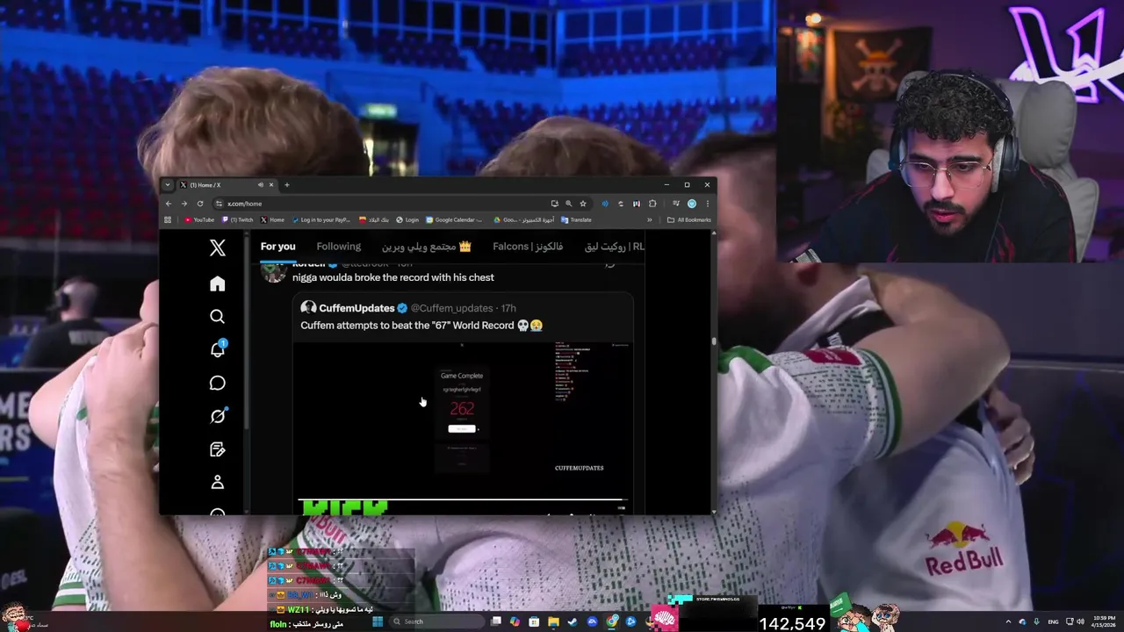
Task: Switch to the Falcons | فالكونز tab
Action: pos(529,247)
